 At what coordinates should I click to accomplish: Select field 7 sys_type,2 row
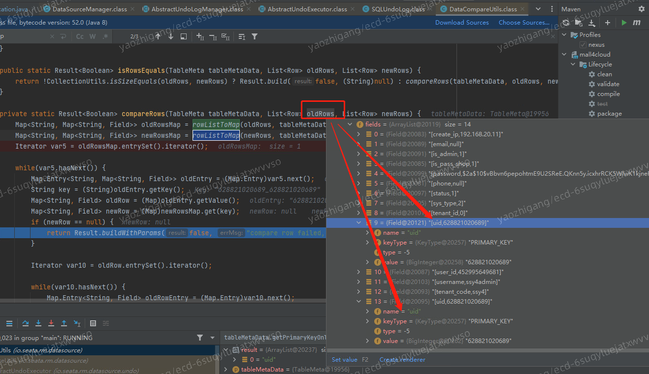487,203
